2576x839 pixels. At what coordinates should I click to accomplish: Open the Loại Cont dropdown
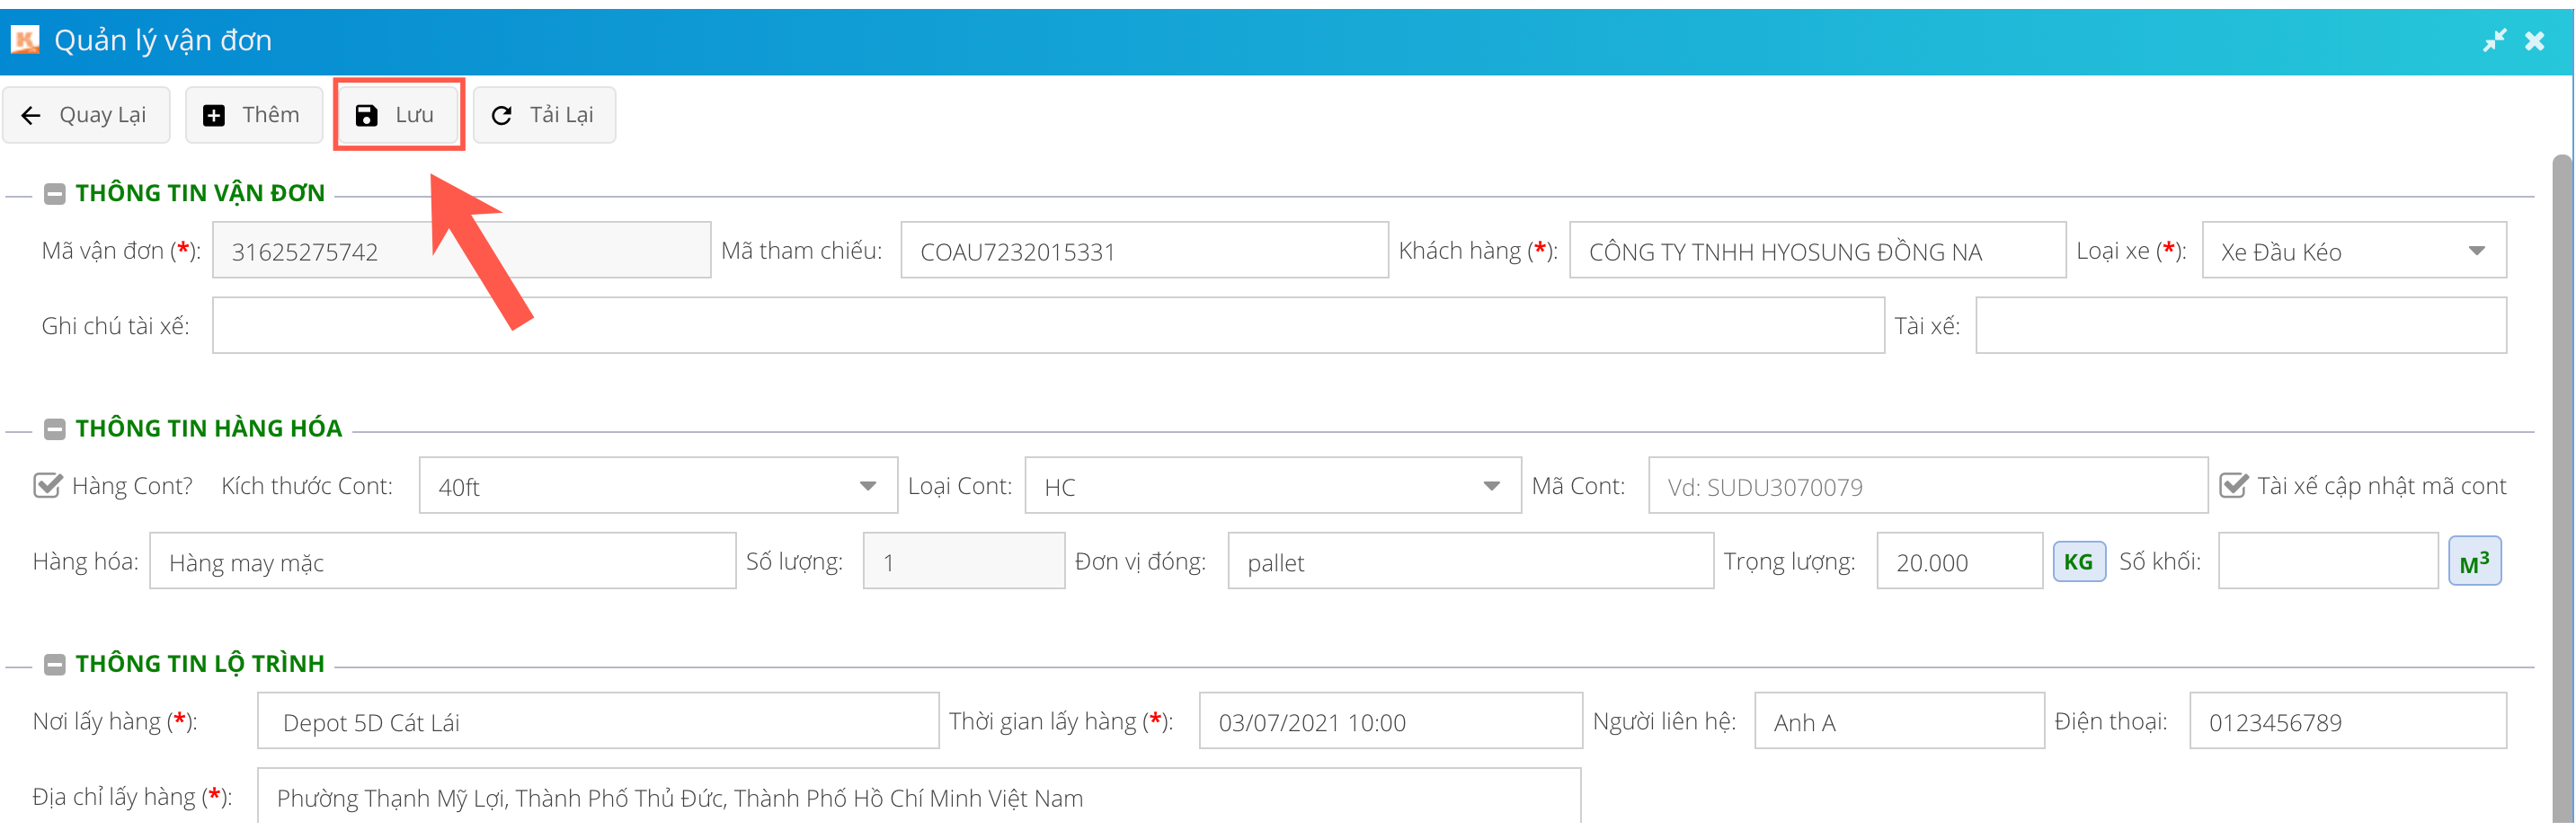tap(1491, 486)
